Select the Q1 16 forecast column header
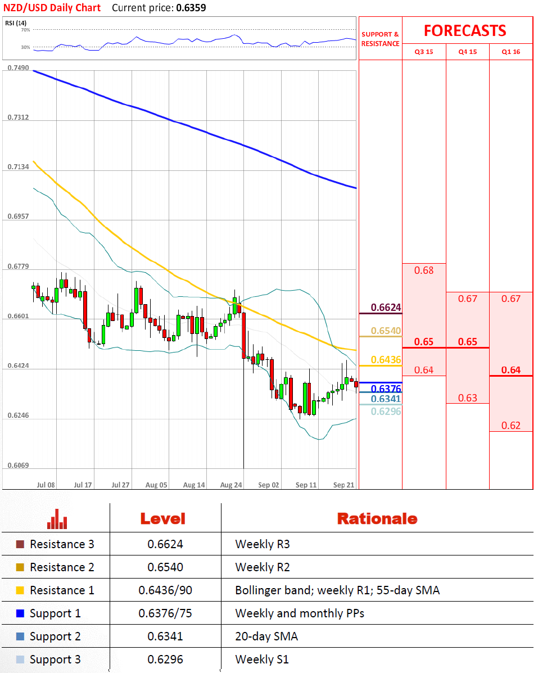The image size is (538, 673). point(511,52)
